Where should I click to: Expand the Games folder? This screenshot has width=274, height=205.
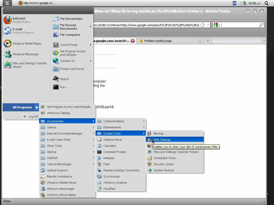coord(67,127)
